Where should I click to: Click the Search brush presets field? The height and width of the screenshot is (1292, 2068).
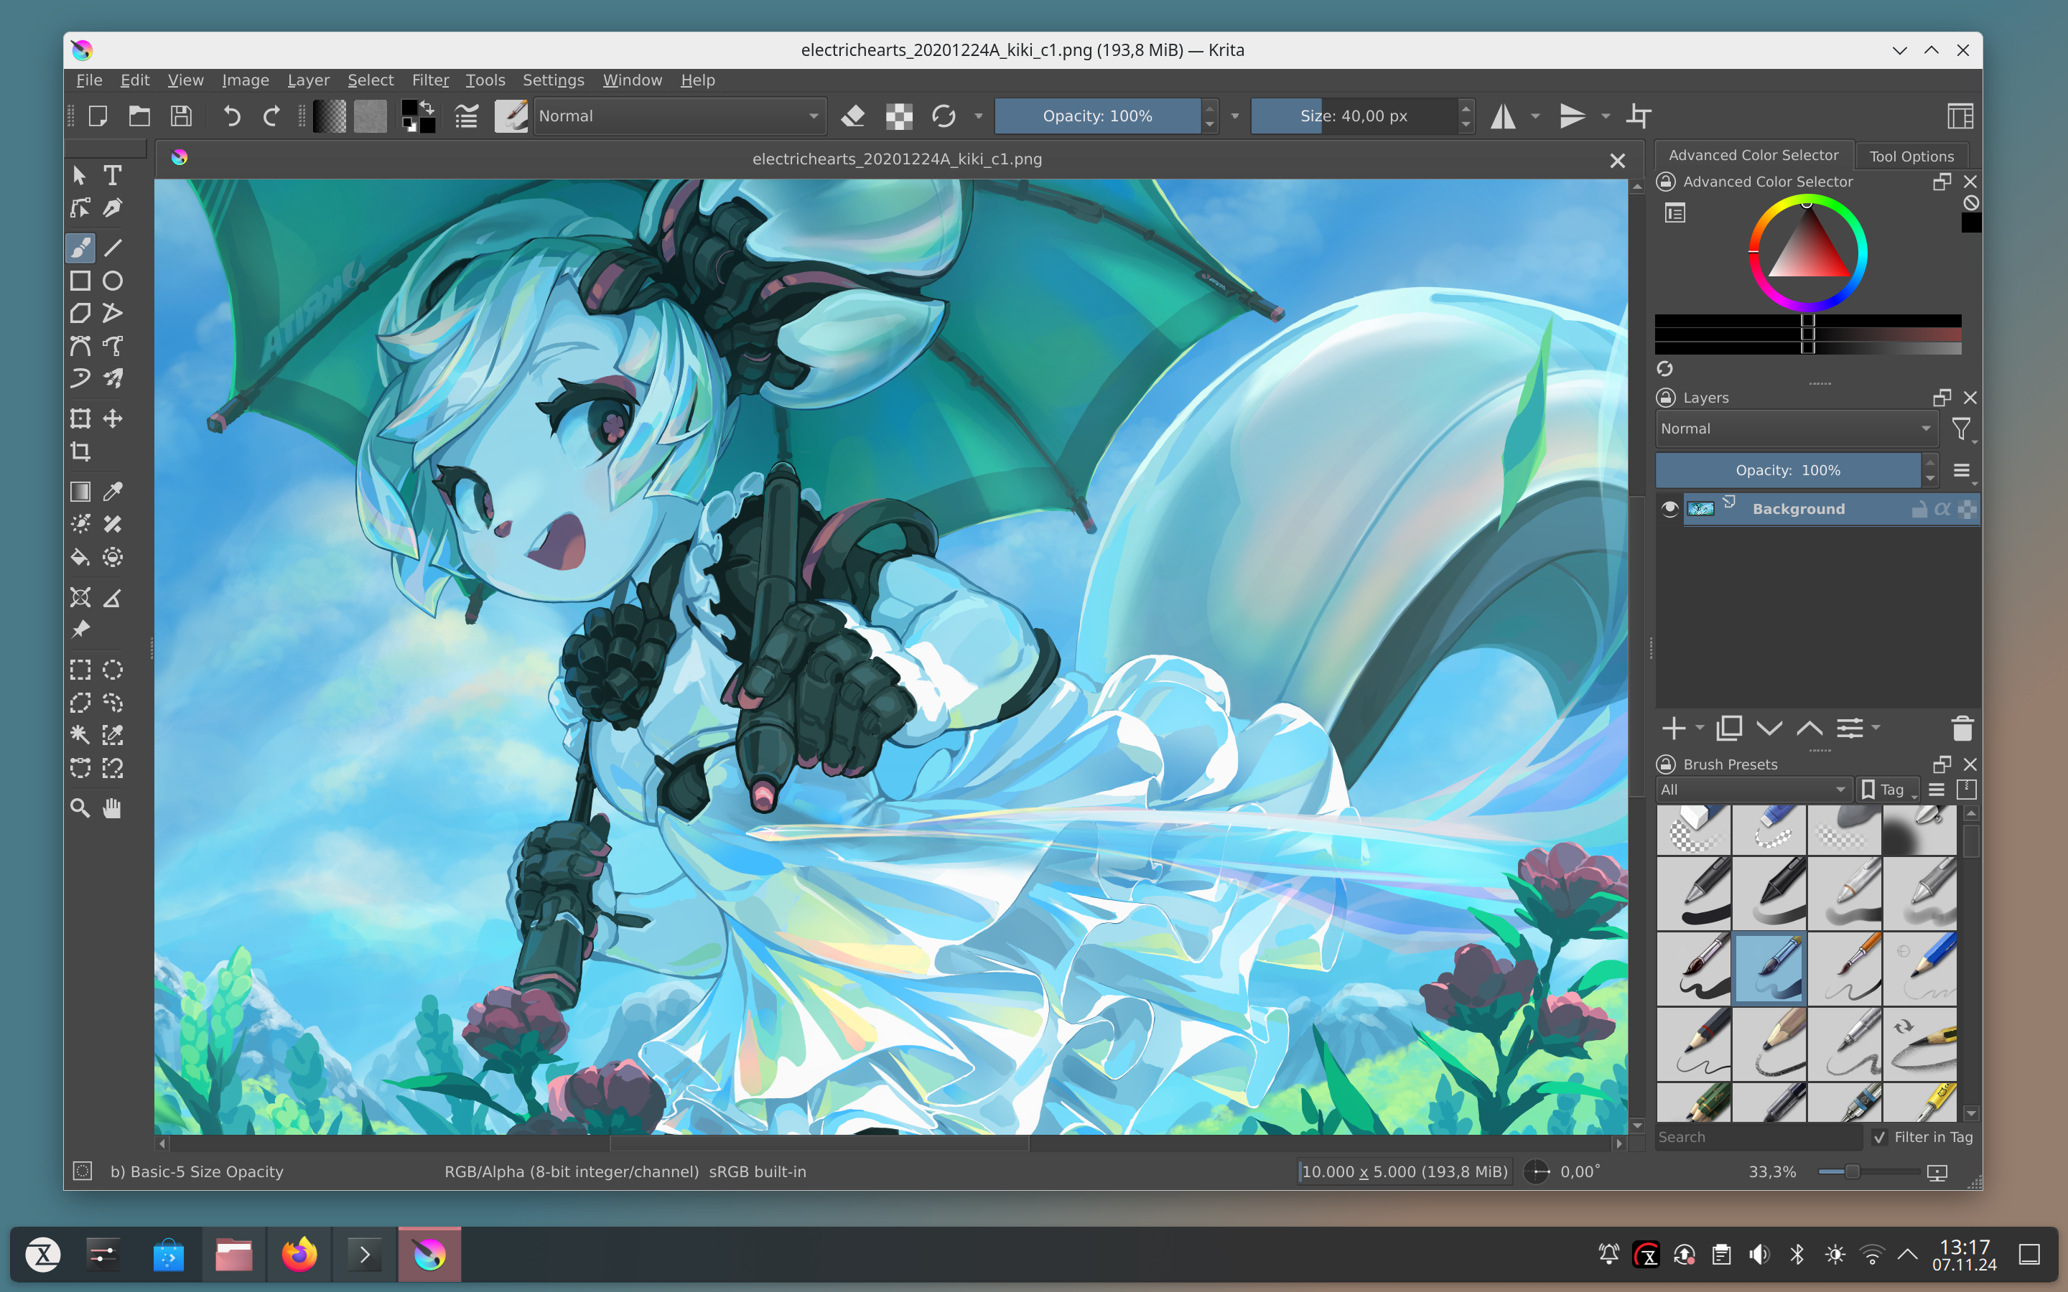pyautogui.click(x=1758, y=1138)
